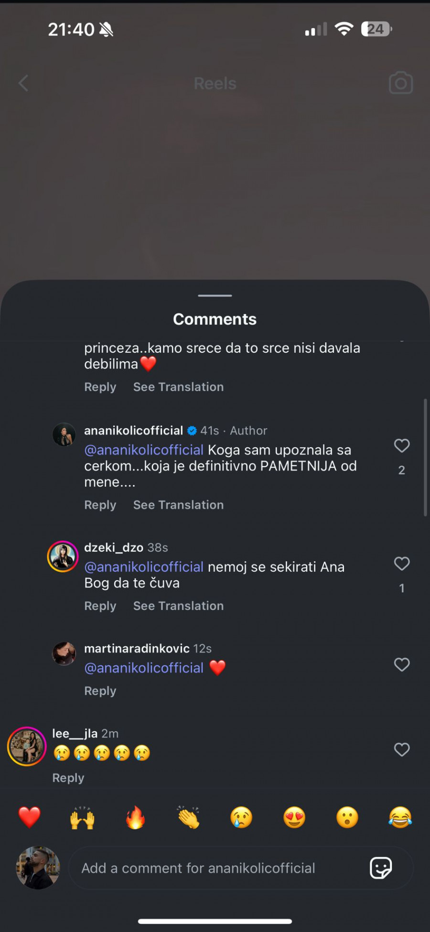The width and height of the screenshot is (430, 932).
Task: Insert the clapping hands emoji reaction
Action: [188, 817]
